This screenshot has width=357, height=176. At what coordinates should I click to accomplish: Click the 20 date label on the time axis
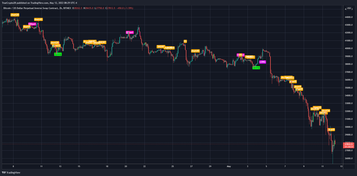coord(126,167)
